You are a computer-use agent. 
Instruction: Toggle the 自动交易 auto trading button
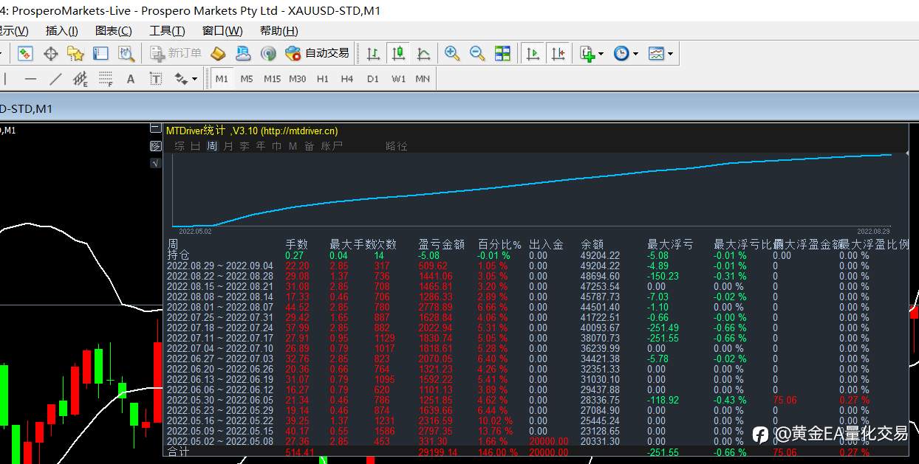(317, 53)
